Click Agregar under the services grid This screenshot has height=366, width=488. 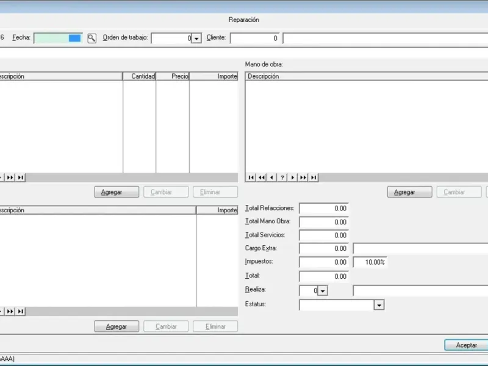coord(117,326)
